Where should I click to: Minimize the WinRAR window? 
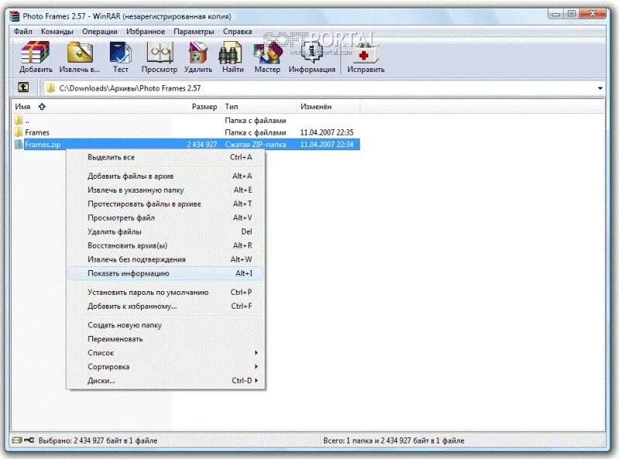[556, 14]
